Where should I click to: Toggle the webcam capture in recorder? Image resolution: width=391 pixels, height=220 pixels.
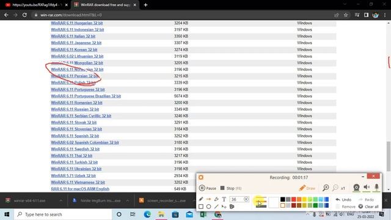[356, 188]
